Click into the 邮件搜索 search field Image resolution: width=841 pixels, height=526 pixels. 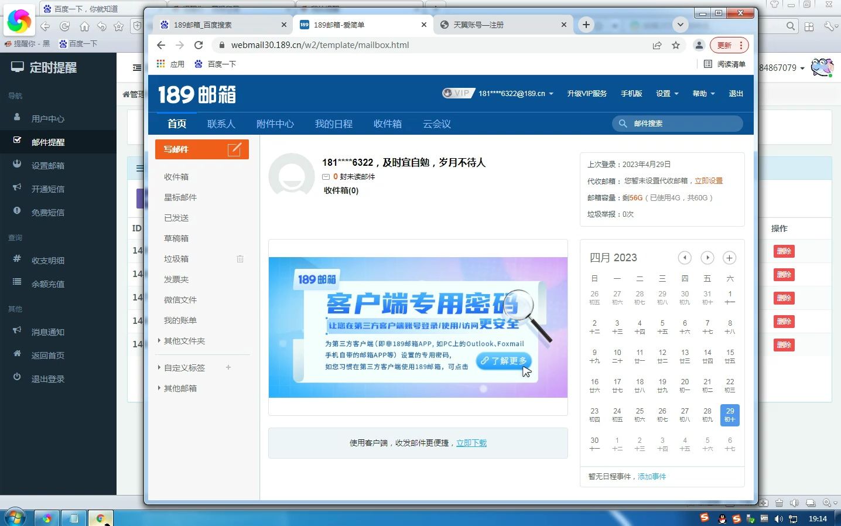point(678,124)
